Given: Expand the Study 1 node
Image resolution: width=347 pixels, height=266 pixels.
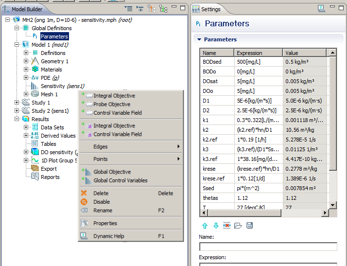Looking at the screenshot, I should [x=17, y=103].
